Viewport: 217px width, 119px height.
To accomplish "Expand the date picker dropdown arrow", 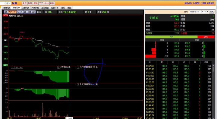I will (x=203, y=12).
